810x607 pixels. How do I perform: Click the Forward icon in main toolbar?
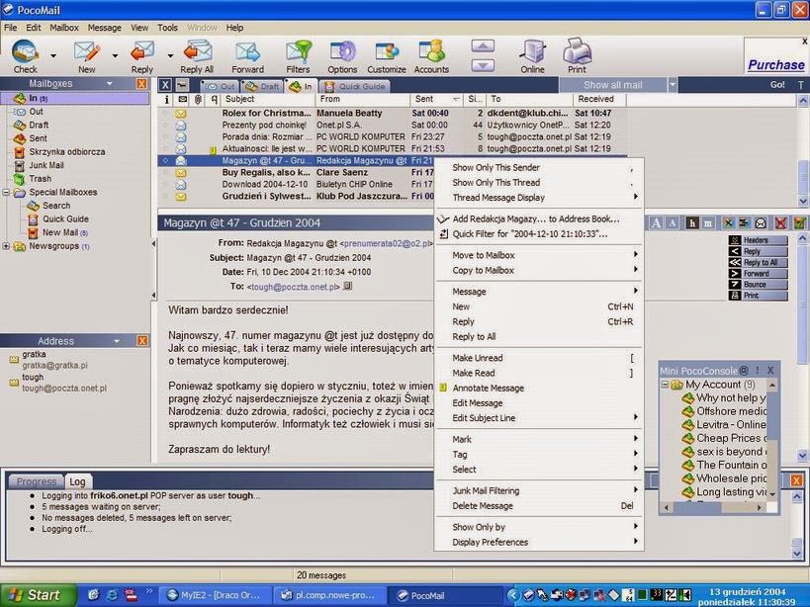point(247,51)
